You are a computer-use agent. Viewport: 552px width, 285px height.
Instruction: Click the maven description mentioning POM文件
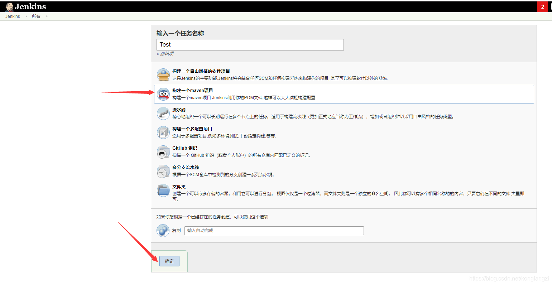244,98
